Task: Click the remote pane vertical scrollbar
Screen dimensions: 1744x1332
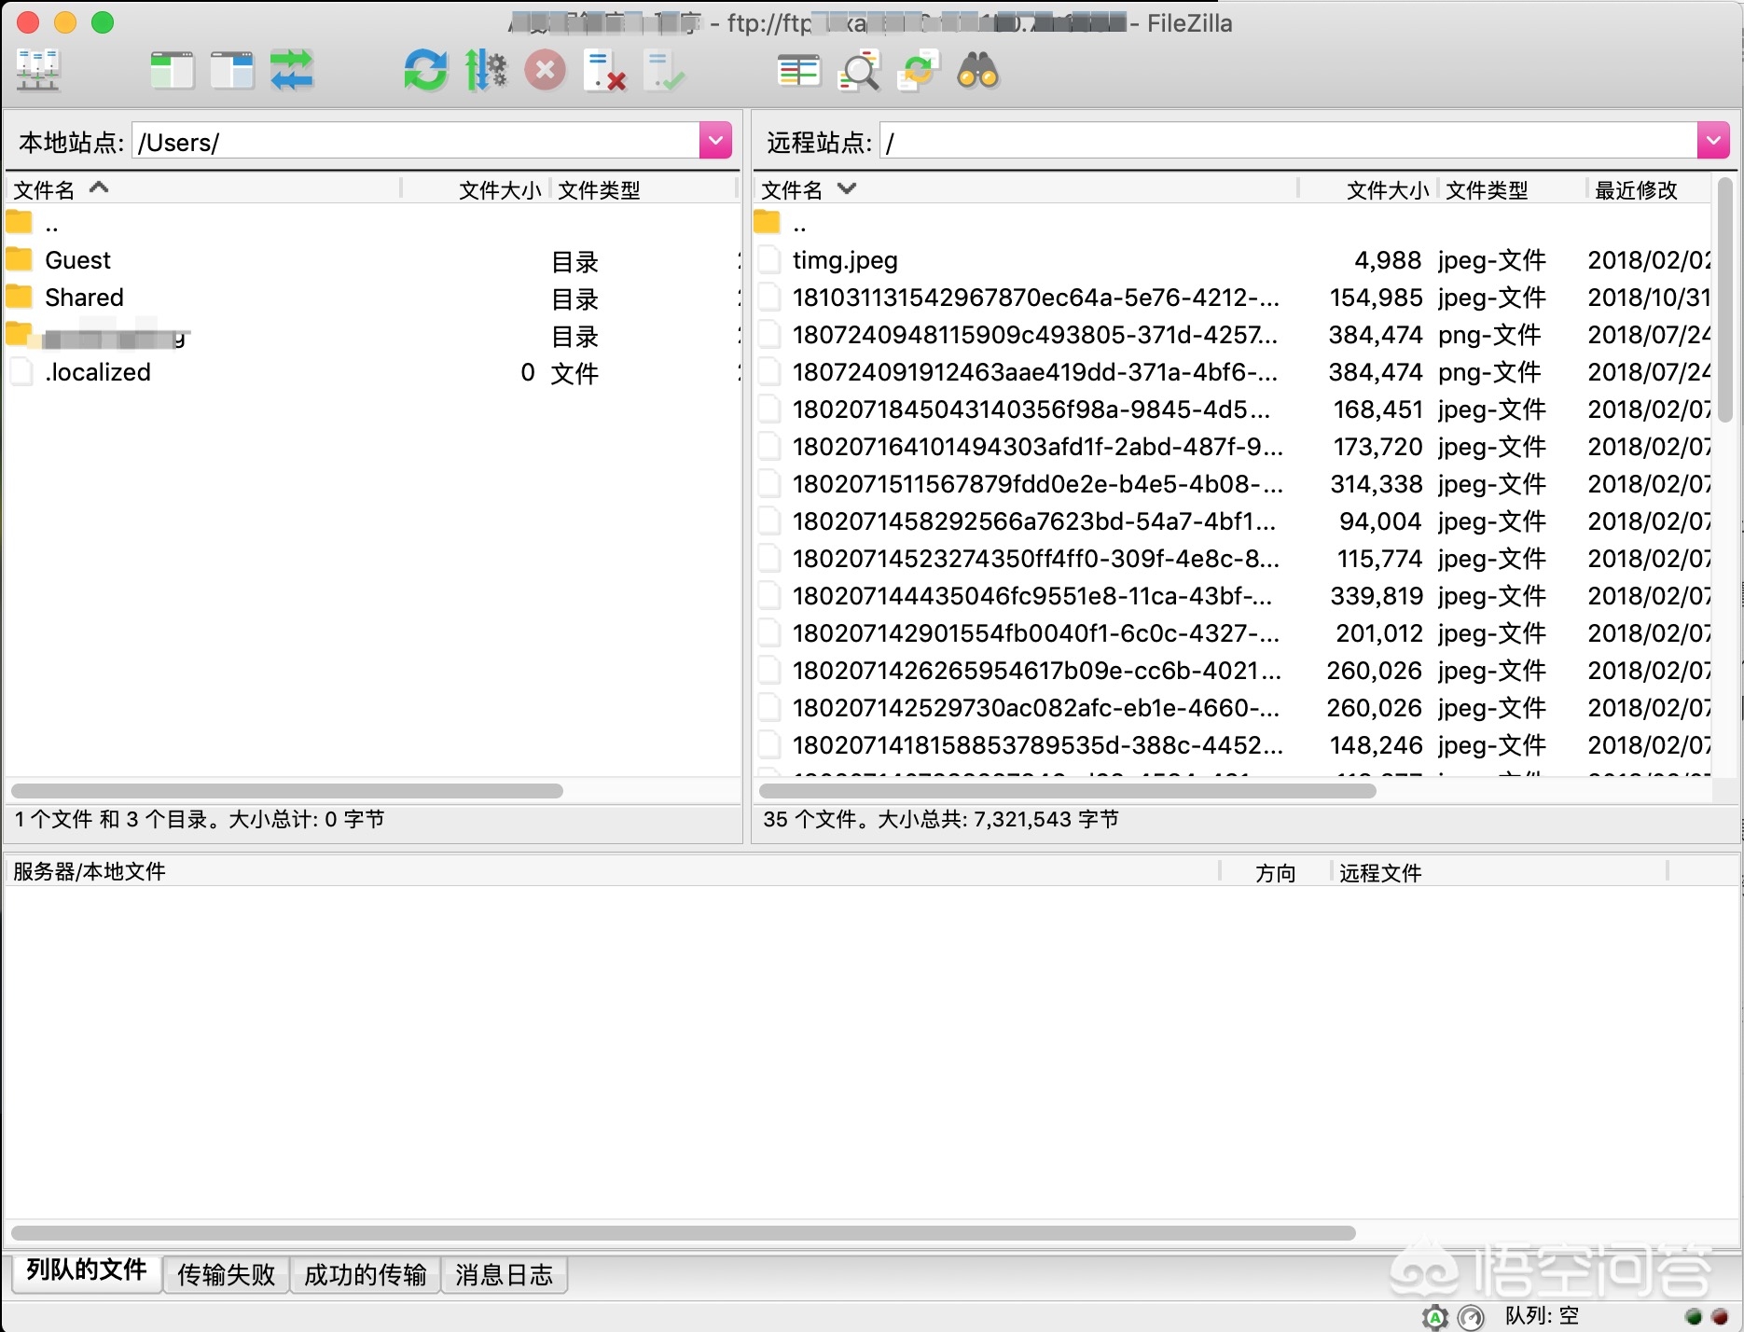Action: 1724,298
